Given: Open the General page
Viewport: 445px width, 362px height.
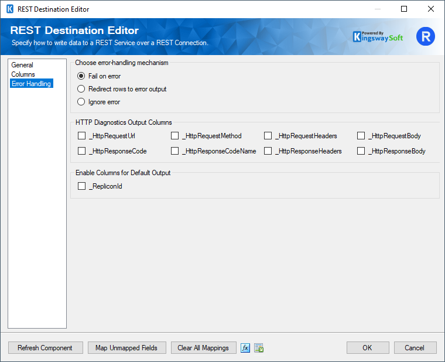Looking at the screenshot, I should (x=22, y=65).
